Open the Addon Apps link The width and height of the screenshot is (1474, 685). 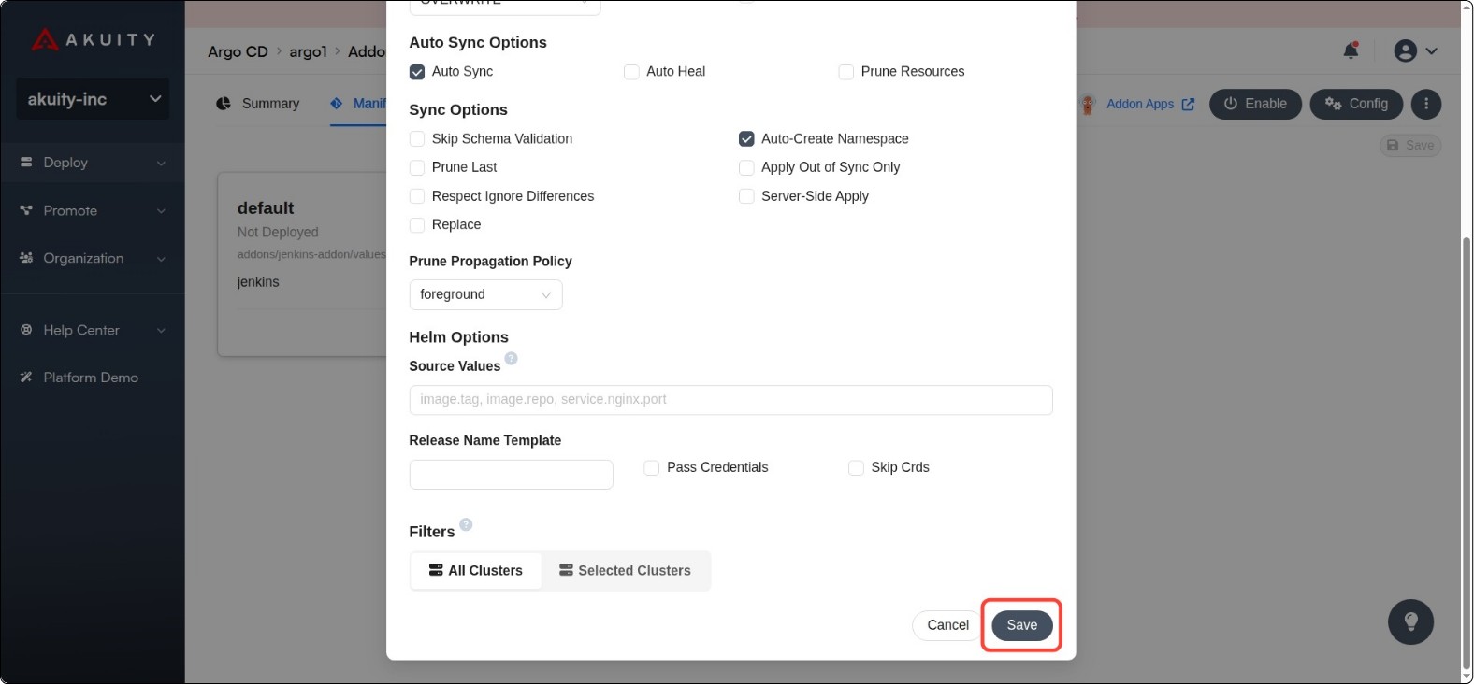coord(1150,104)
